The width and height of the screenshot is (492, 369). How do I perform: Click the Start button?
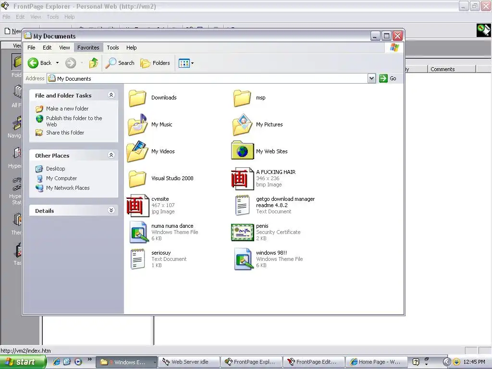pos(23,362)
